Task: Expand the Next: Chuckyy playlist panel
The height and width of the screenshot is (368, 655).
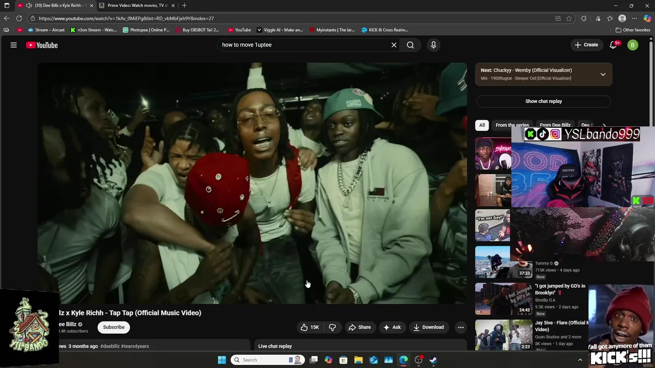Action: [603, 75]
